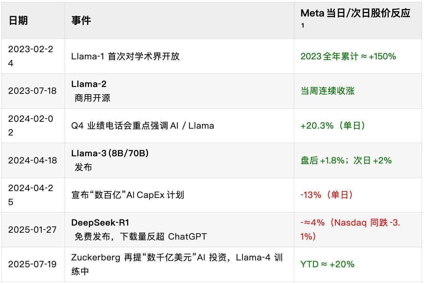Click the Llama-1 首次对学术界开放 event text

coord(125,56)
